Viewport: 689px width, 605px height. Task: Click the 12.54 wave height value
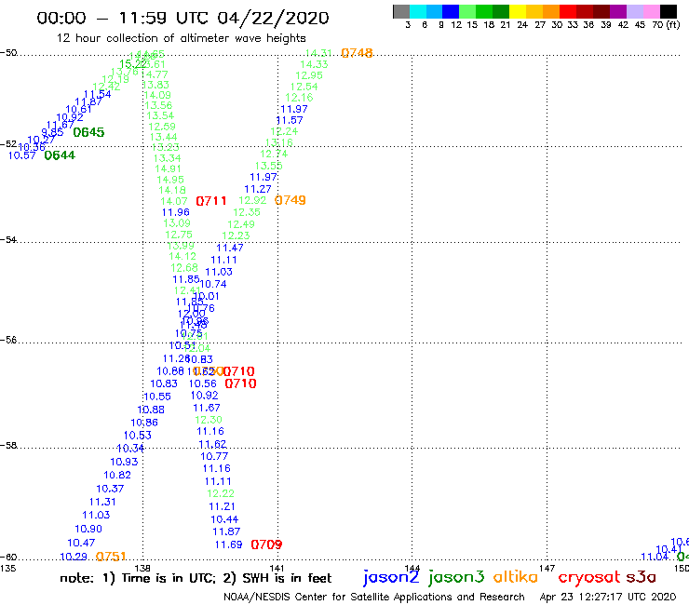304,87
